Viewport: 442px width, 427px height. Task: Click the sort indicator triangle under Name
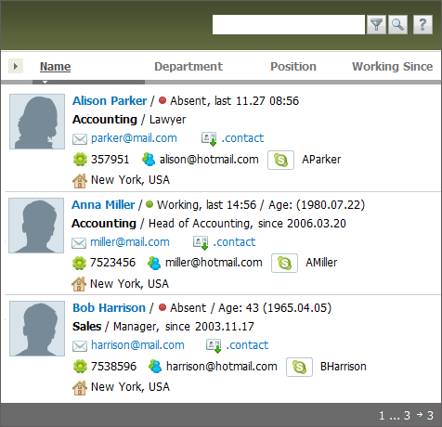click(45, 83)
